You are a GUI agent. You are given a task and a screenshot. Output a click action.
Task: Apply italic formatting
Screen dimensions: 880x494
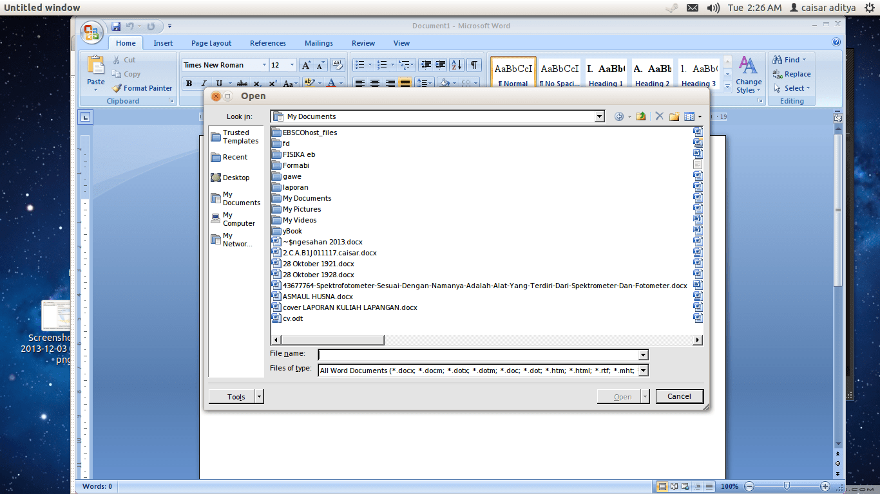click(204, 83)
